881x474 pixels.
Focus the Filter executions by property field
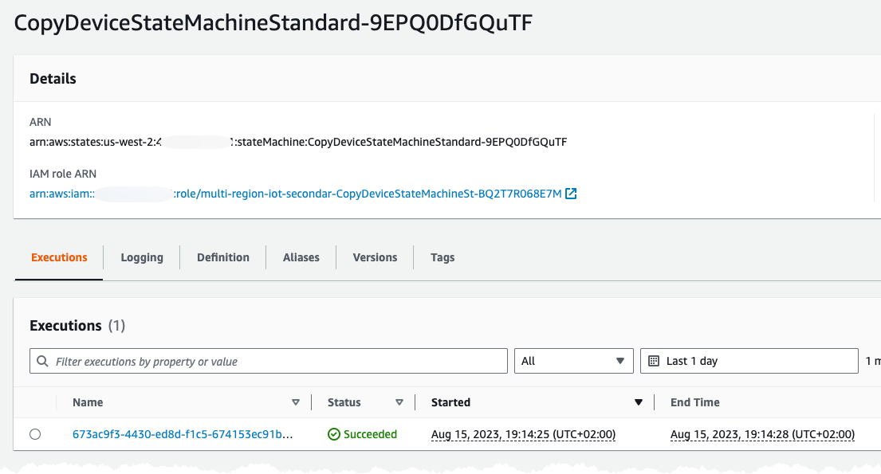coord(269,361)
